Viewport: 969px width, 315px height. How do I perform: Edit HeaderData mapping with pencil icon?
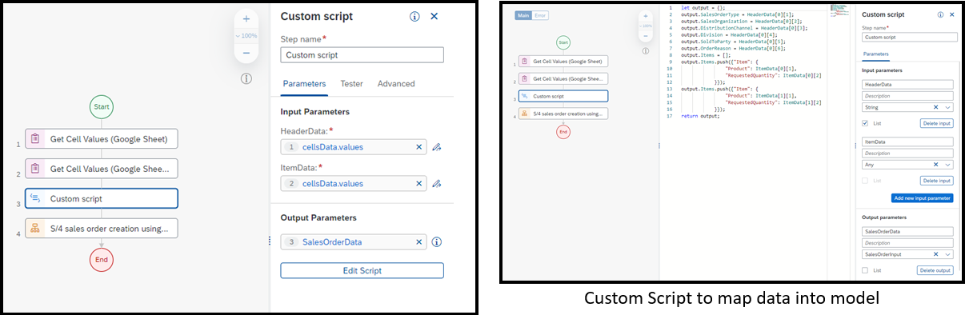(437, 147)
